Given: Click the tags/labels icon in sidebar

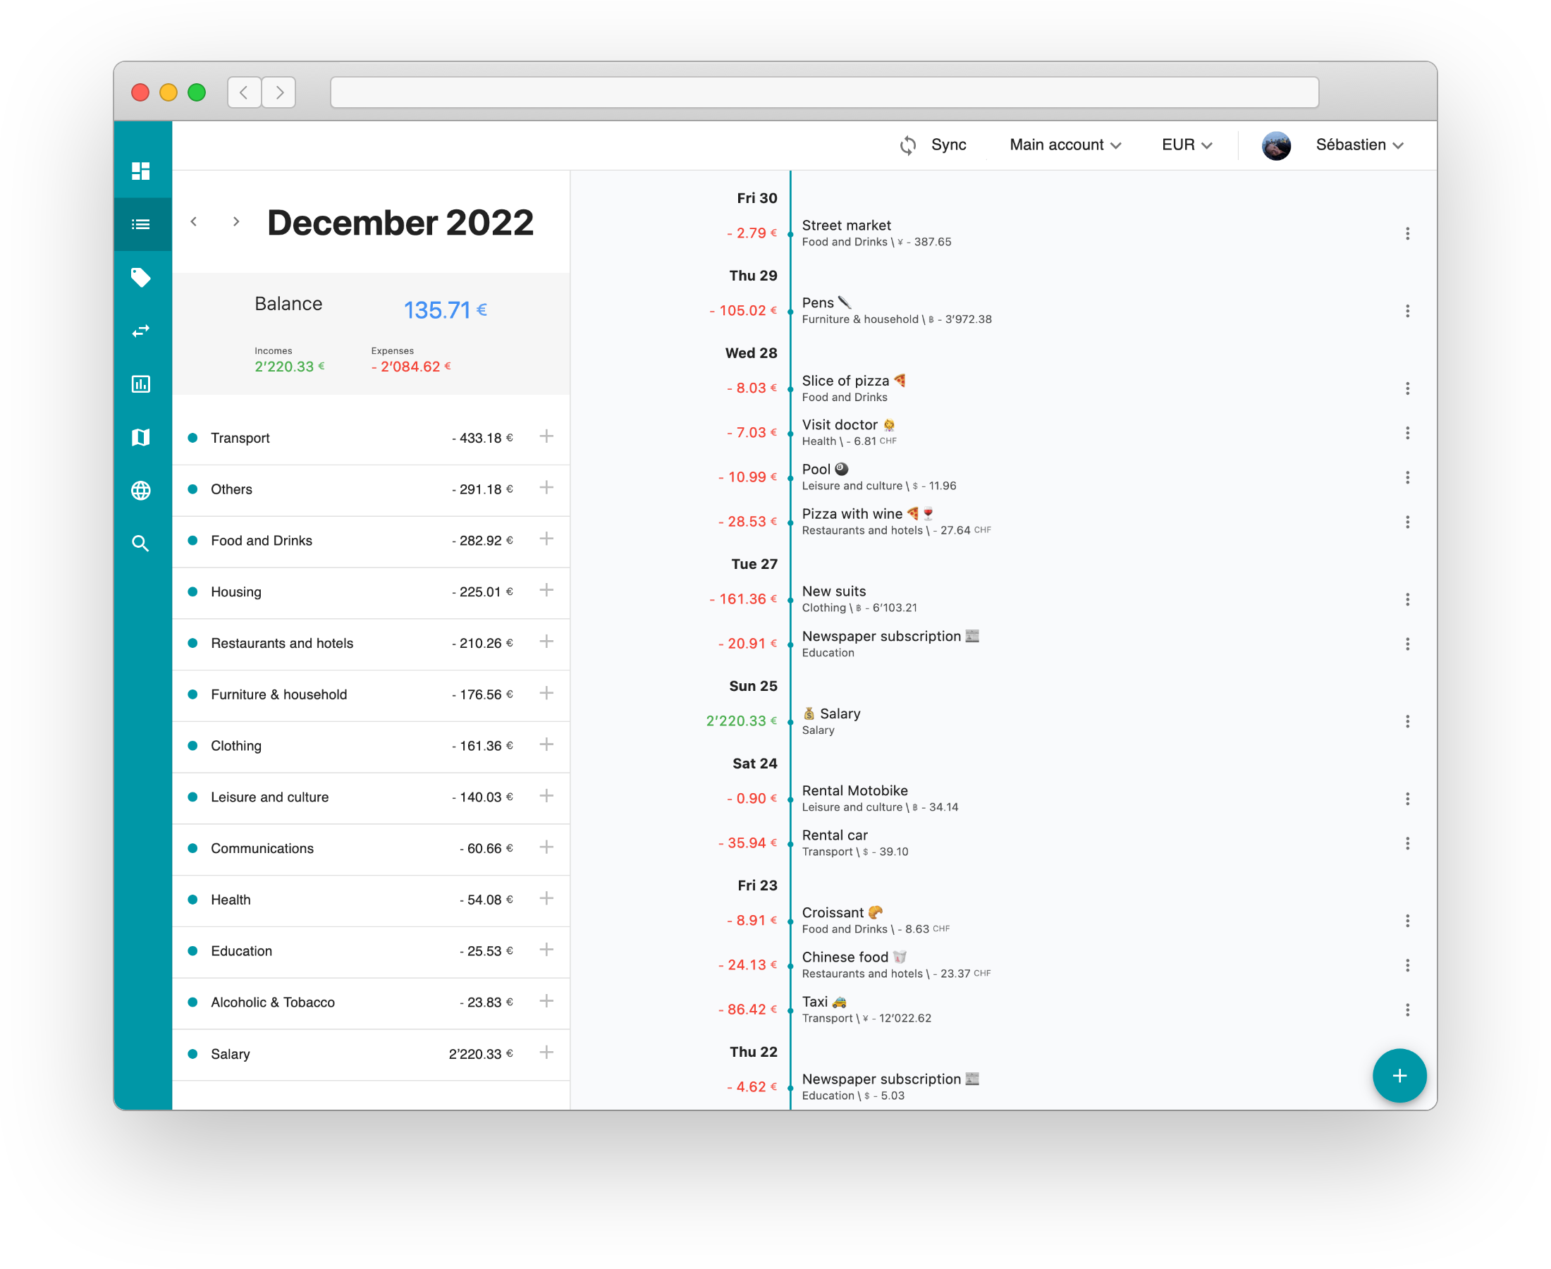Looking at the screenshot, I should [x=140, y=277].
